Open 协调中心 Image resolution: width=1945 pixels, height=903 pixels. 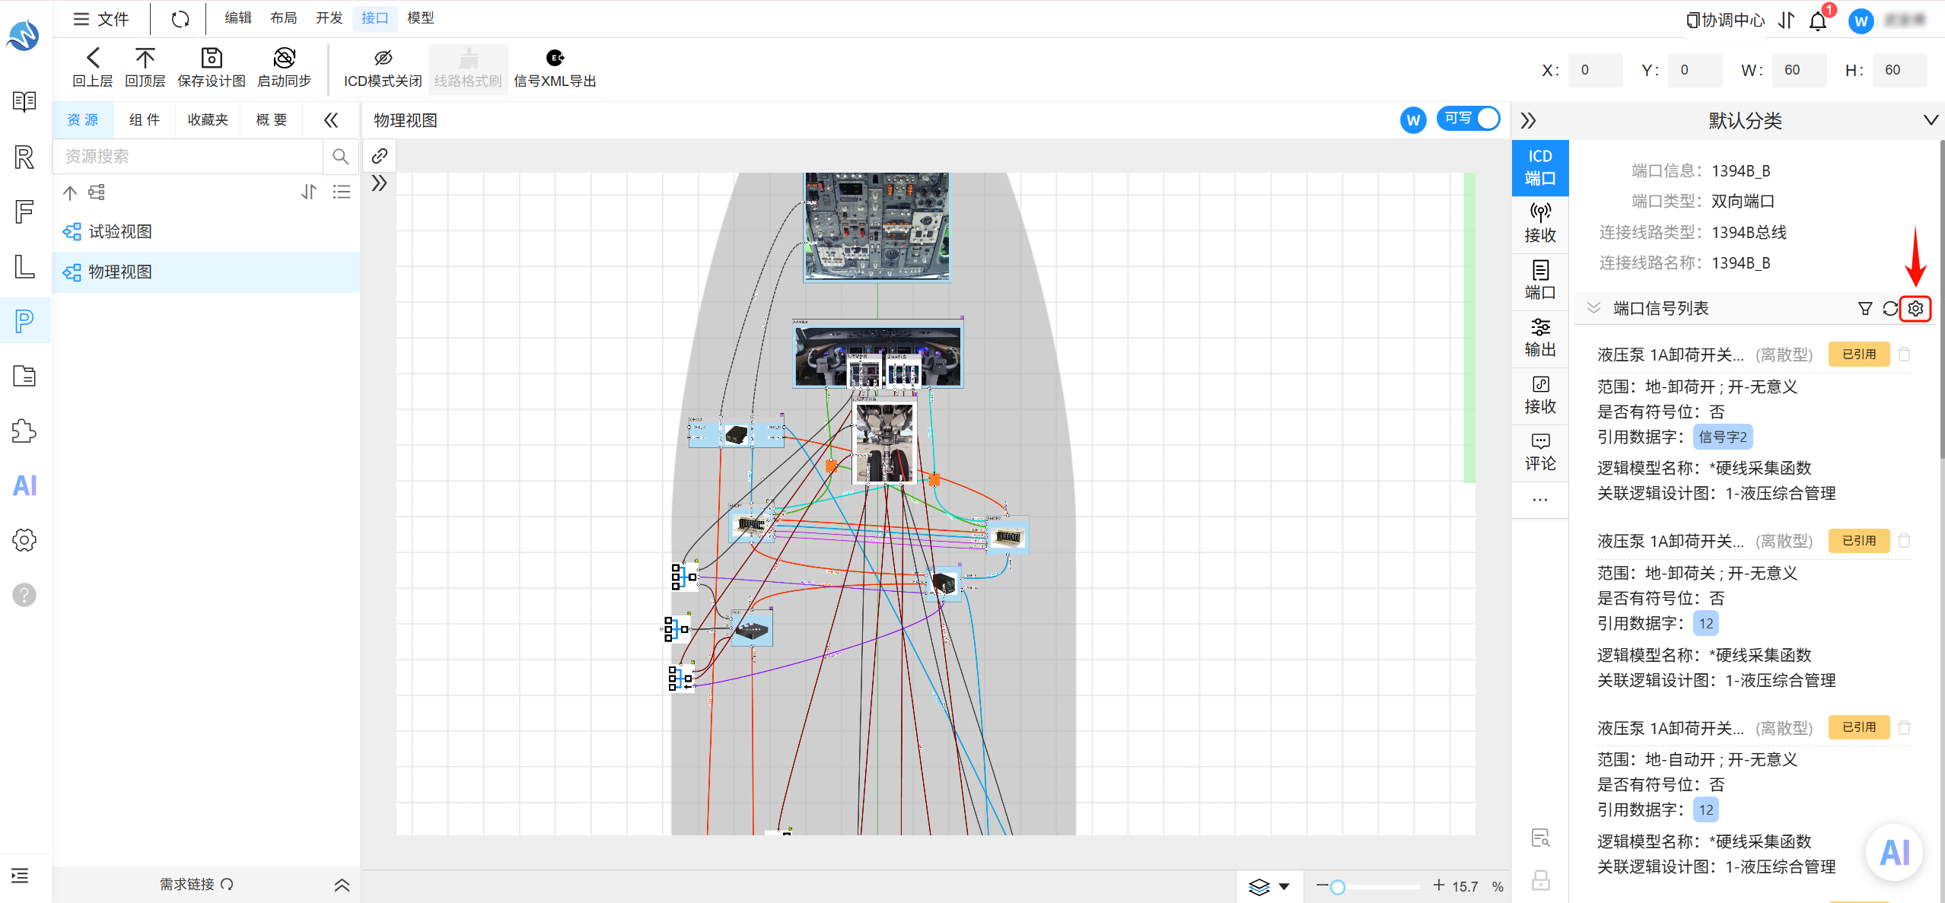tap(1725, 21)
